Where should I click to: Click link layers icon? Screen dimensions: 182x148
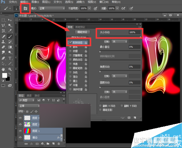pos(26,144)
